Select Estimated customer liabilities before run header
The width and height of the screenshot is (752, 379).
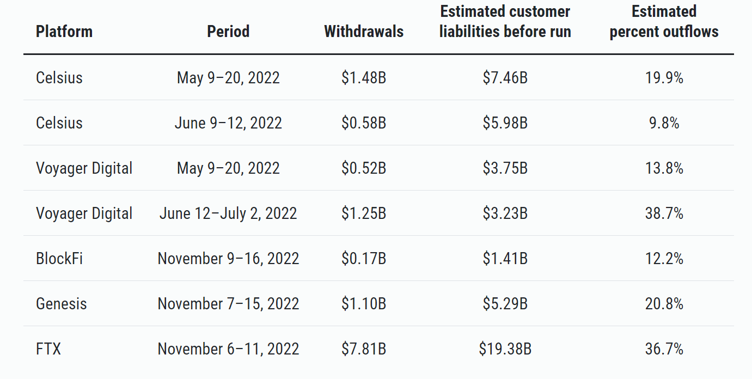(x=505, y=22)
